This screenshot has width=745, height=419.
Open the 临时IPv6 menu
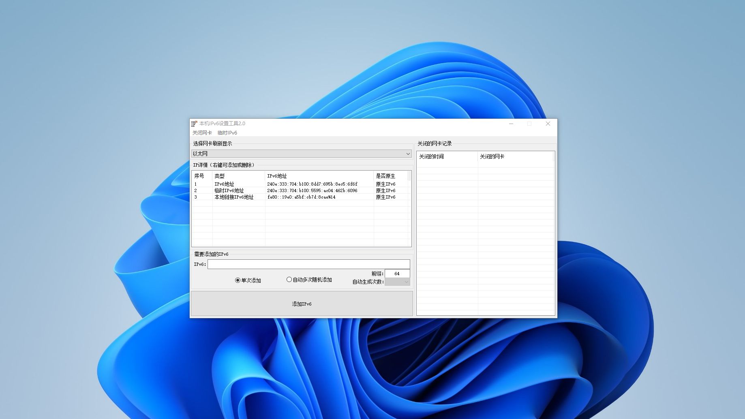[227, 133]
